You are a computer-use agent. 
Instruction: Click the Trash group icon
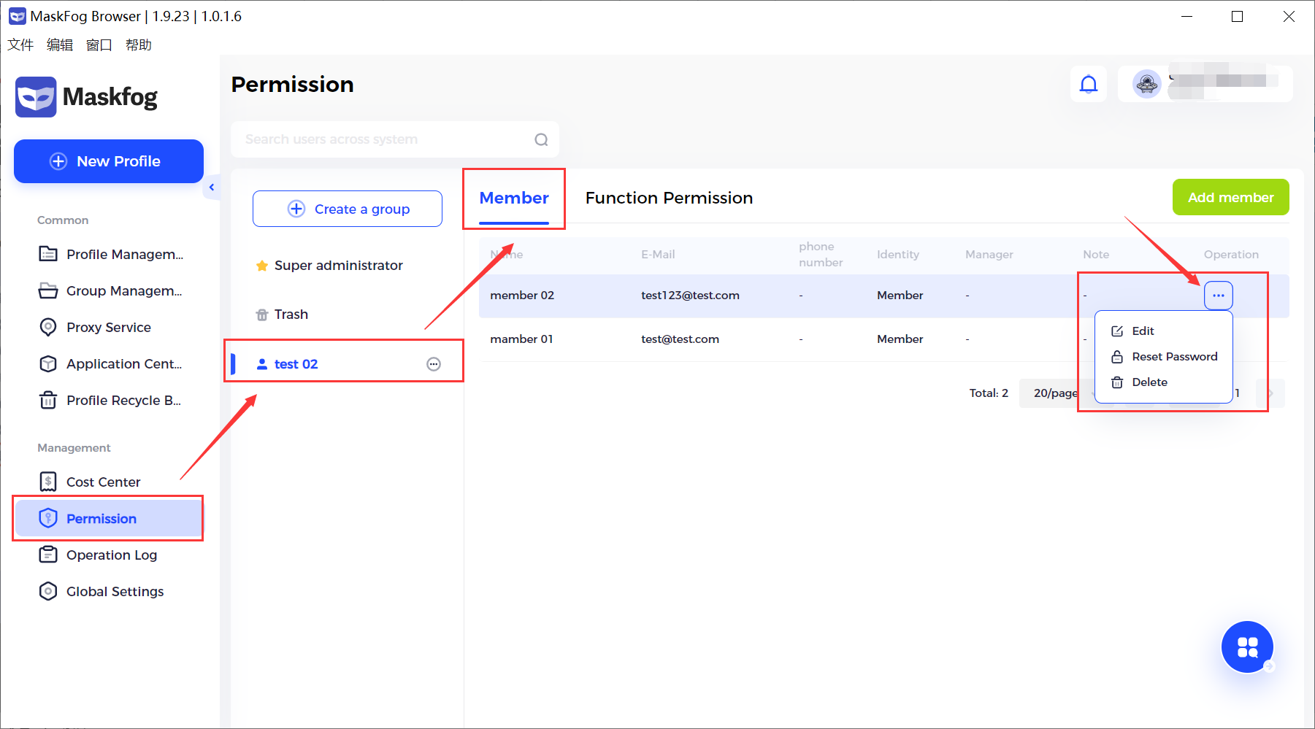pyautogui.click(x=262, y=315)
